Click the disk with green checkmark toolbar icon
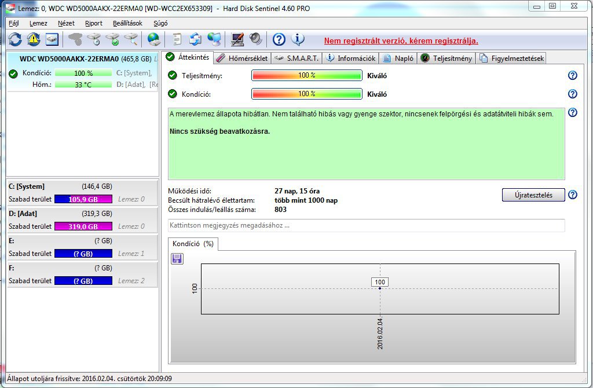The height and width of the screenshot is (388, 593). click(x=112, y=39)
